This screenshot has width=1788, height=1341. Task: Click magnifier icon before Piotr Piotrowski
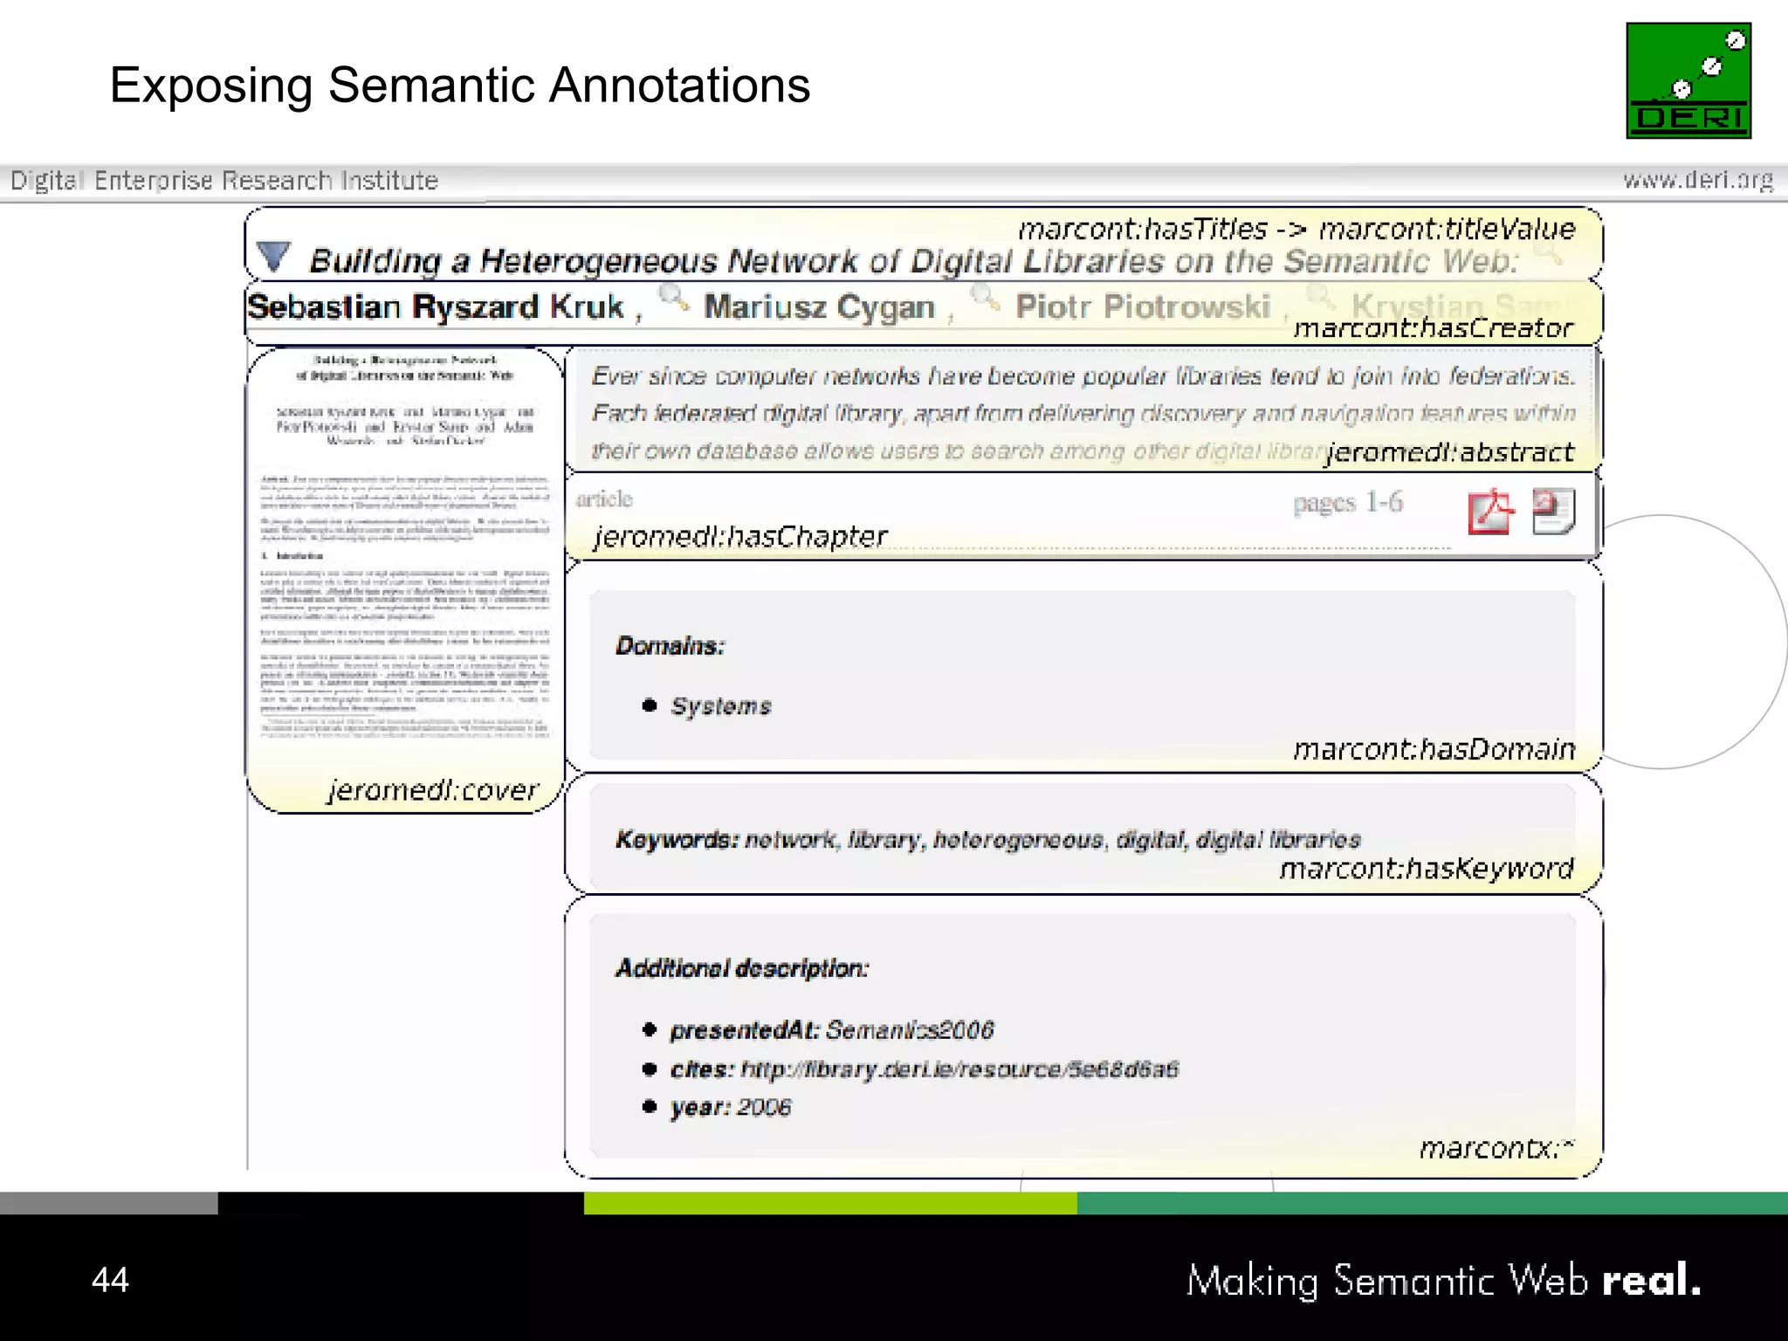click(986, 297)
